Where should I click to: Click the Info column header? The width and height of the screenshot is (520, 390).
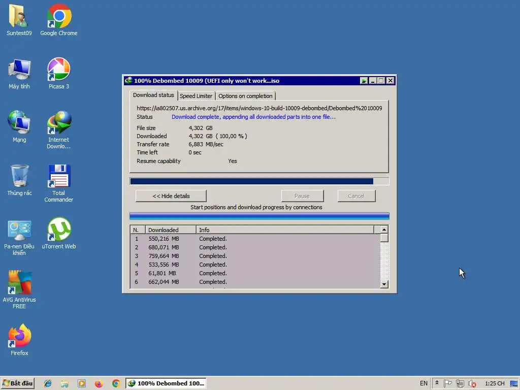click(285, 230)
